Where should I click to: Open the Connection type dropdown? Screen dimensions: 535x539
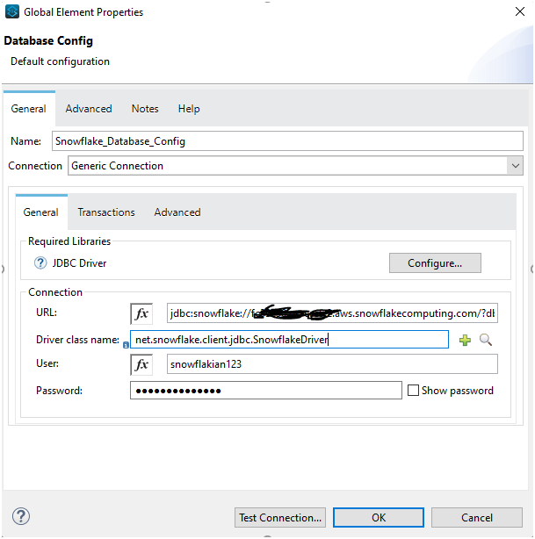pos(515,166)
